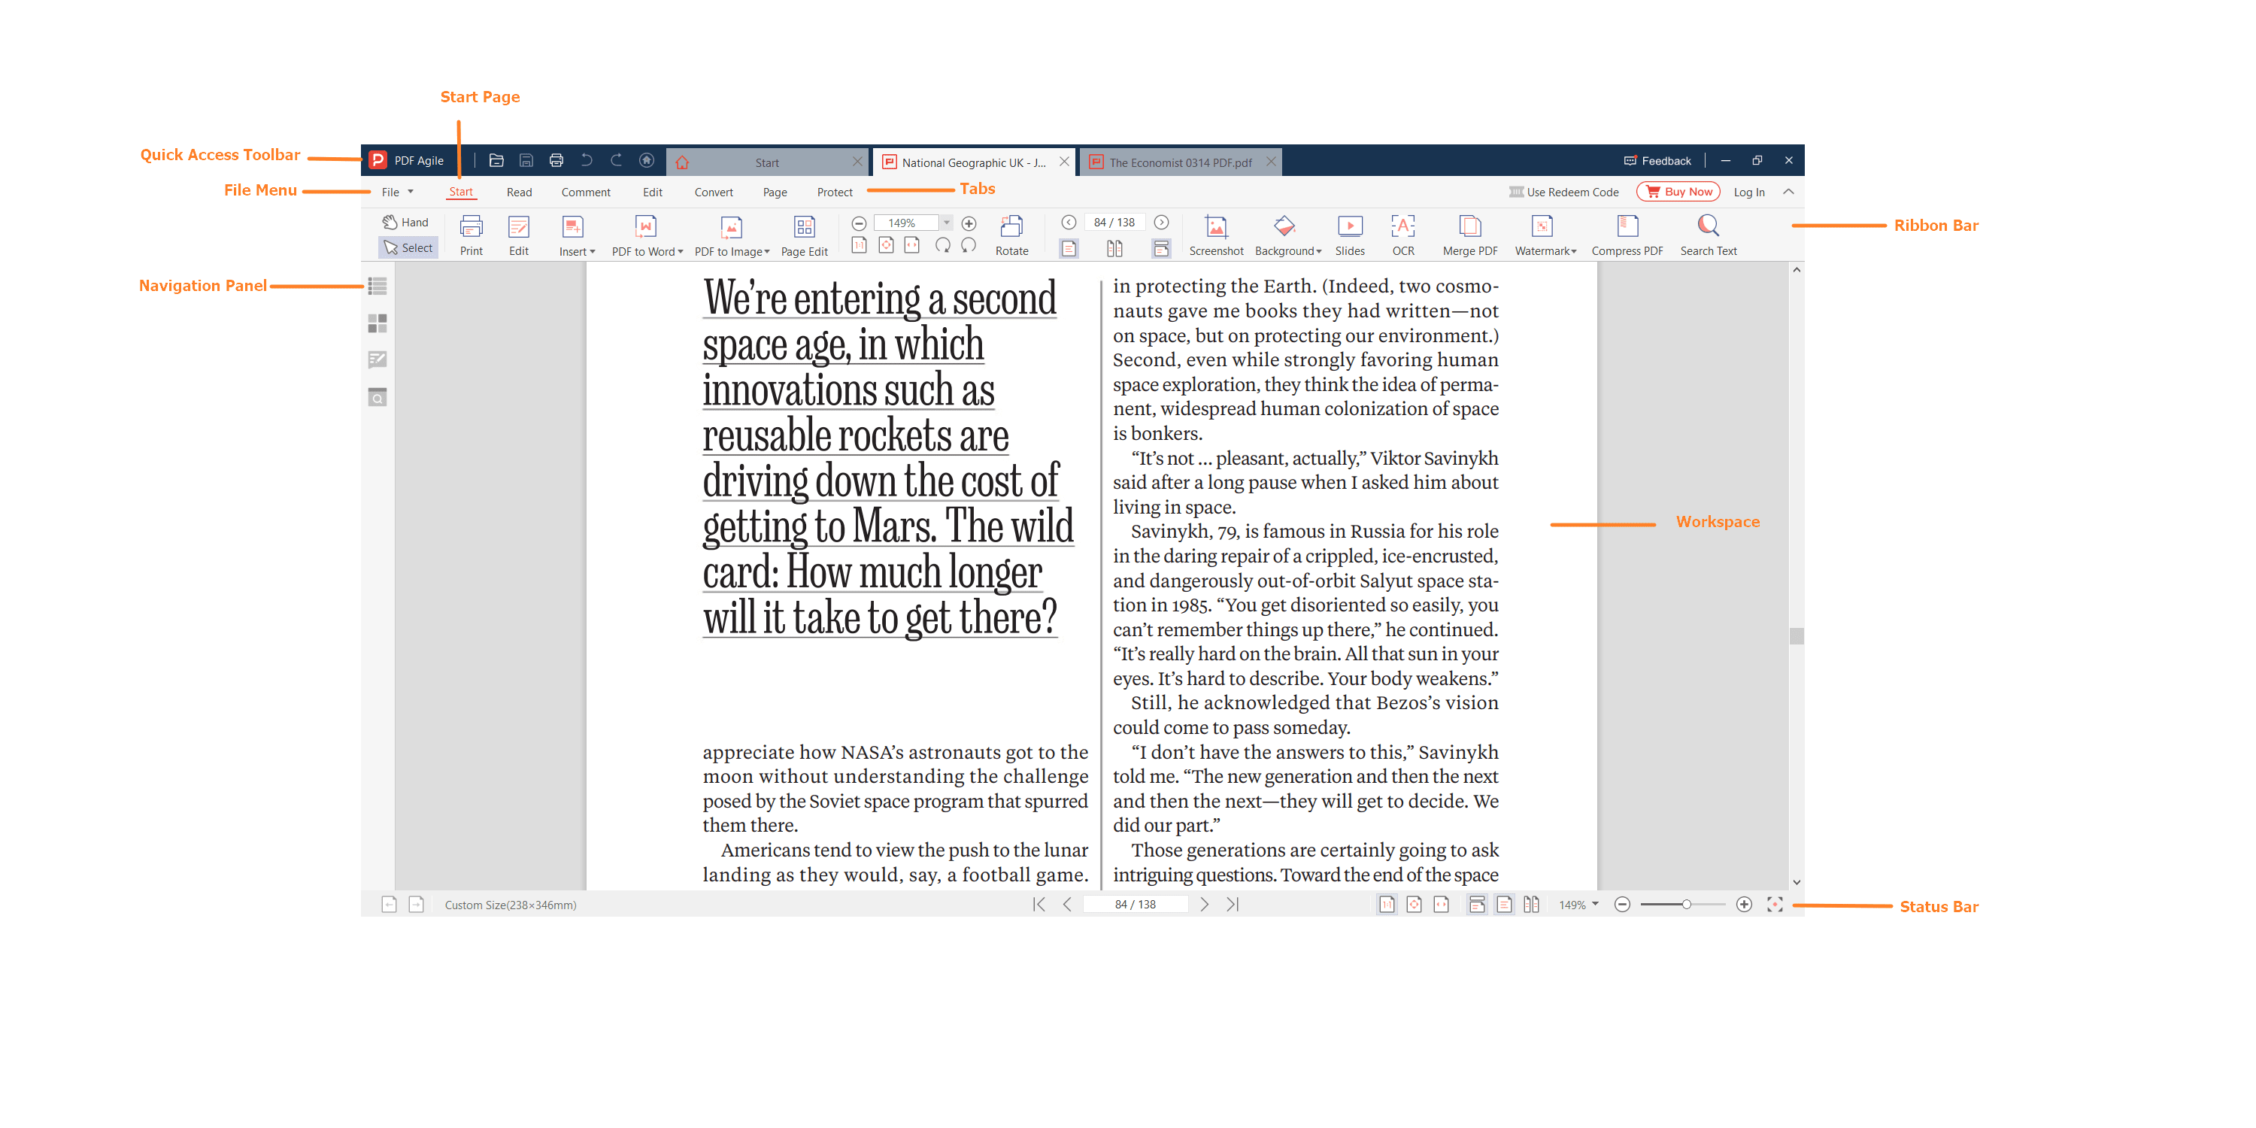Screen dimensions: 2256x1128
Task: Set actual size view in the ribbon
Action: click(x=859, y=246)
